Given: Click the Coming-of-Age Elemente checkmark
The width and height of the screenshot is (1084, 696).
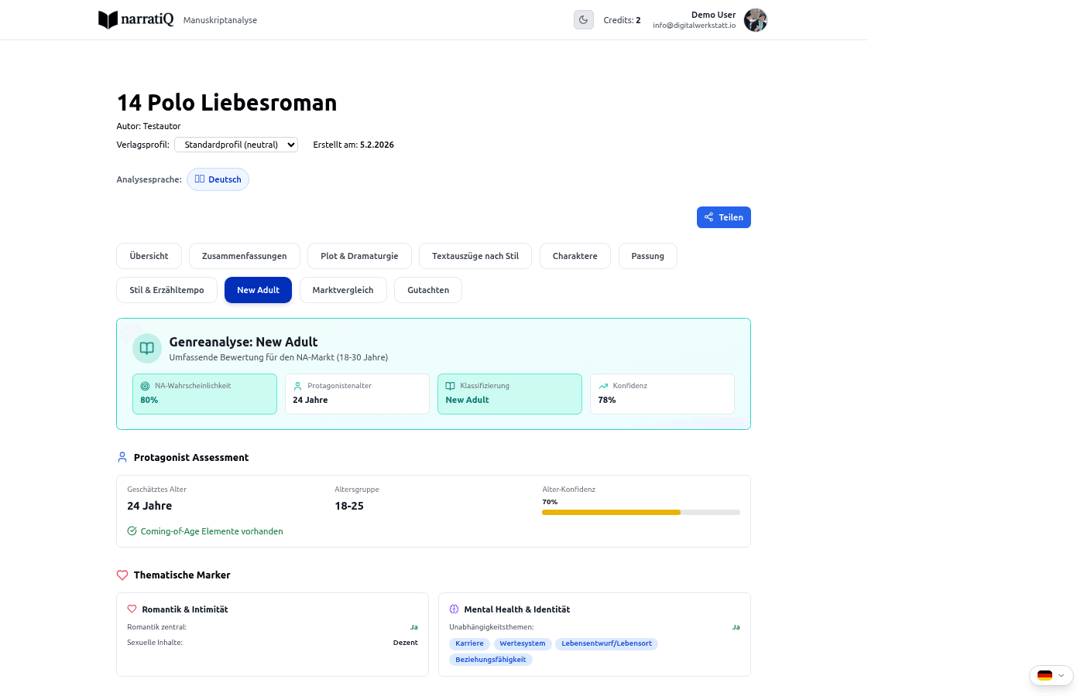Looking at the screenshot, I should pyautogui.click(x=131, y=531).
